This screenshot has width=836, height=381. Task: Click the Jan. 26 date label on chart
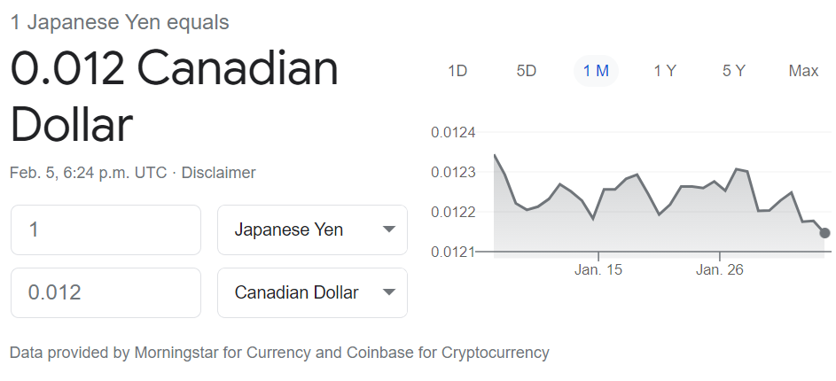point(720,269)
